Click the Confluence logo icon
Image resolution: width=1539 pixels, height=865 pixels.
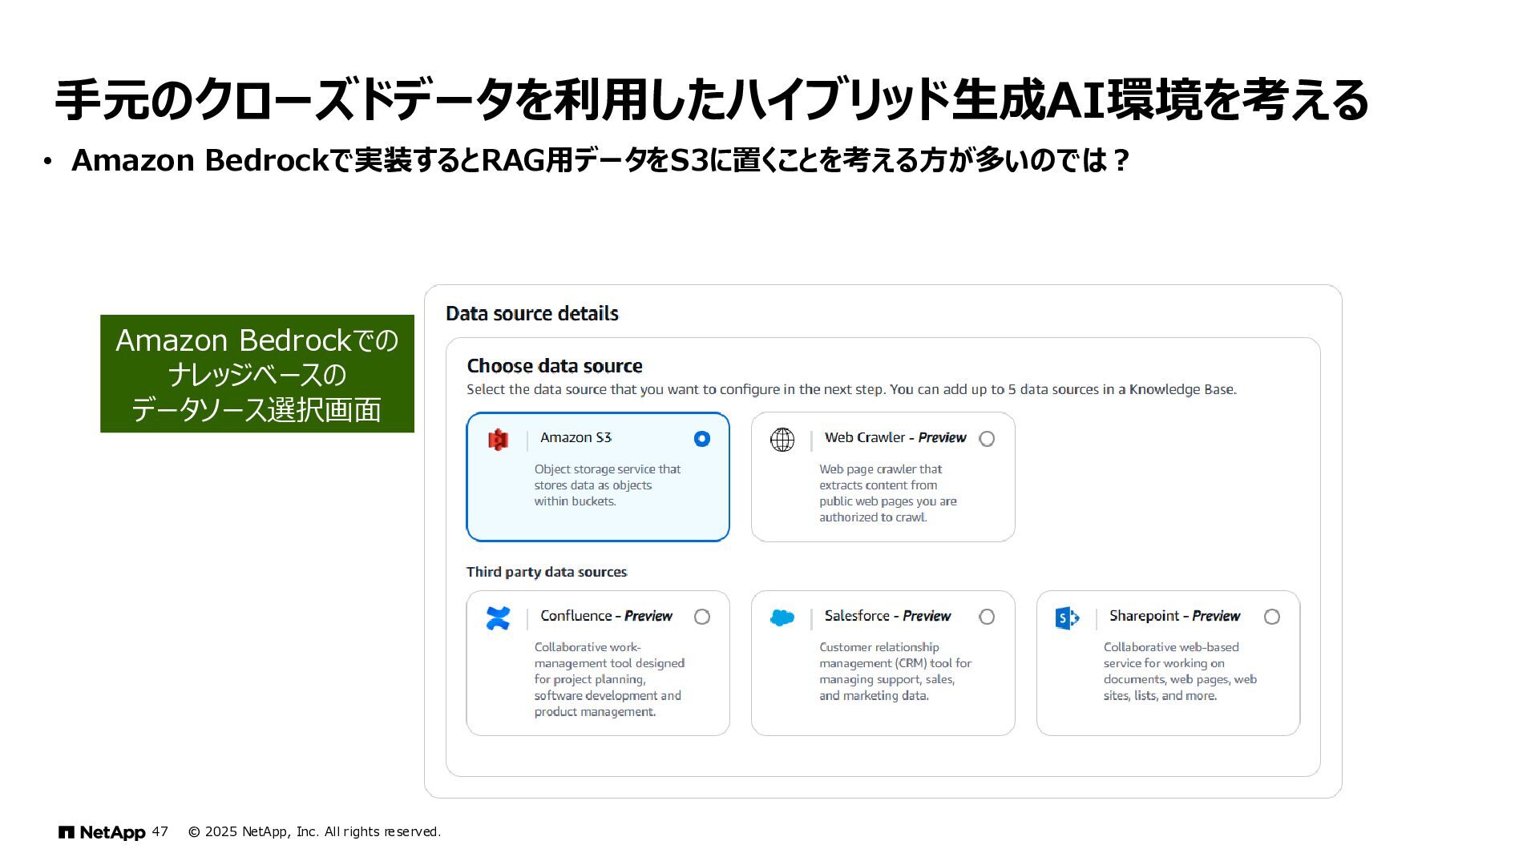point(498,618)
